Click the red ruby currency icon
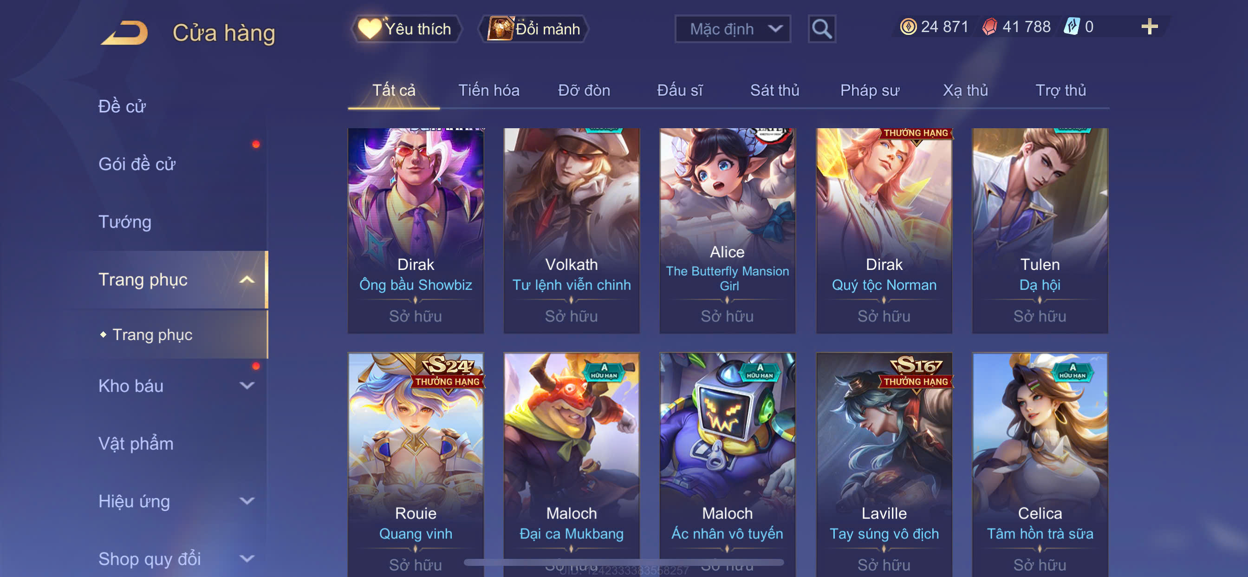Image resolution: width=1248 pixels, height=577 pixels. pos(989,26)
